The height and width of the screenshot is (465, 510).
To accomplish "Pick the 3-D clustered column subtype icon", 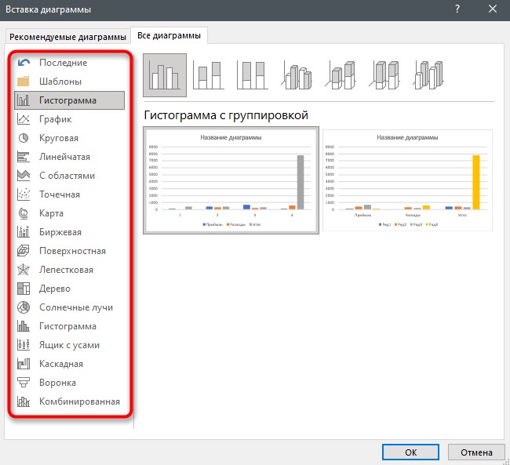I will (297, 75).
